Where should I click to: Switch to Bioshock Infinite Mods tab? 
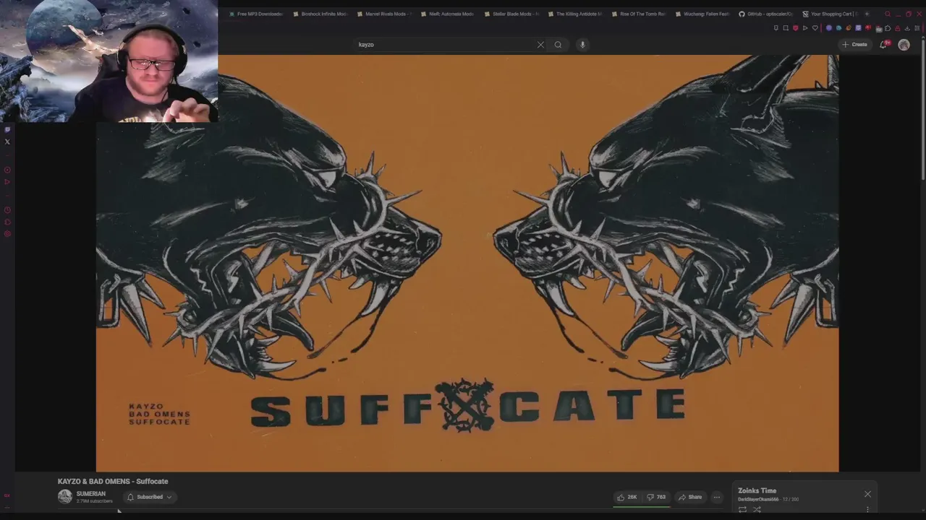click(320, 14)
